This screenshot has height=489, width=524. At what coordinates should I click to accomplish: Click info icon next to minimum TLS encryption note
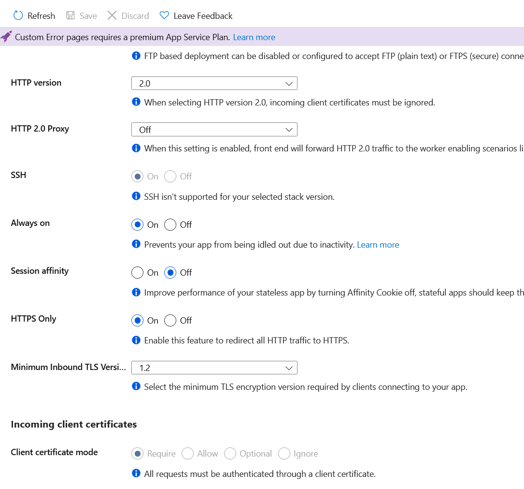coord(136,386)
